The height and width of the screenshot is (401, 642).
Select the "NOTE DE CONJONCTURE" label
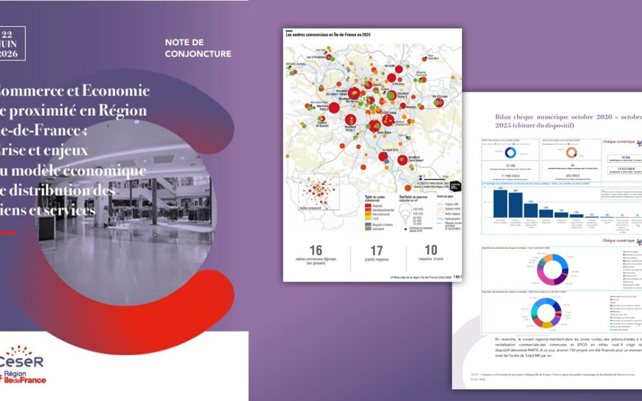pyautogui.click(x=198, y=48)
